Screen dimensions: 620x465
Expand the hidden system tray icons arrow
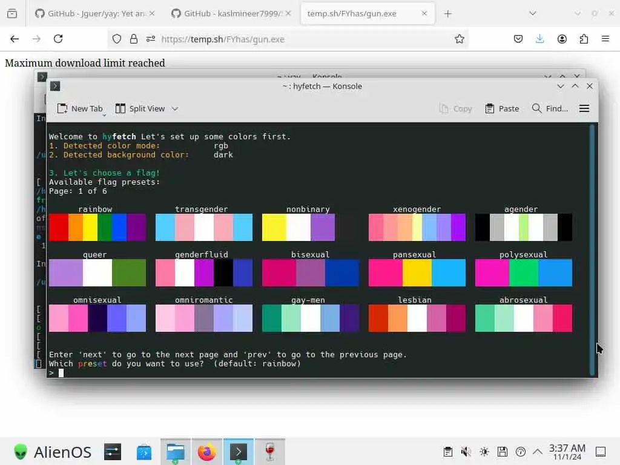point(538,452)
